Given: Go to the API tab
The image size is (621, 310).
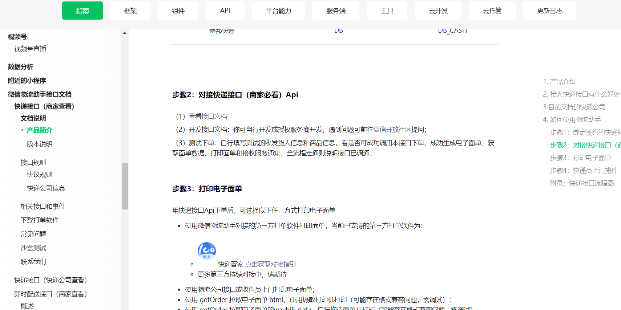Looking at the screenshot, I should [x=225, y=11].
